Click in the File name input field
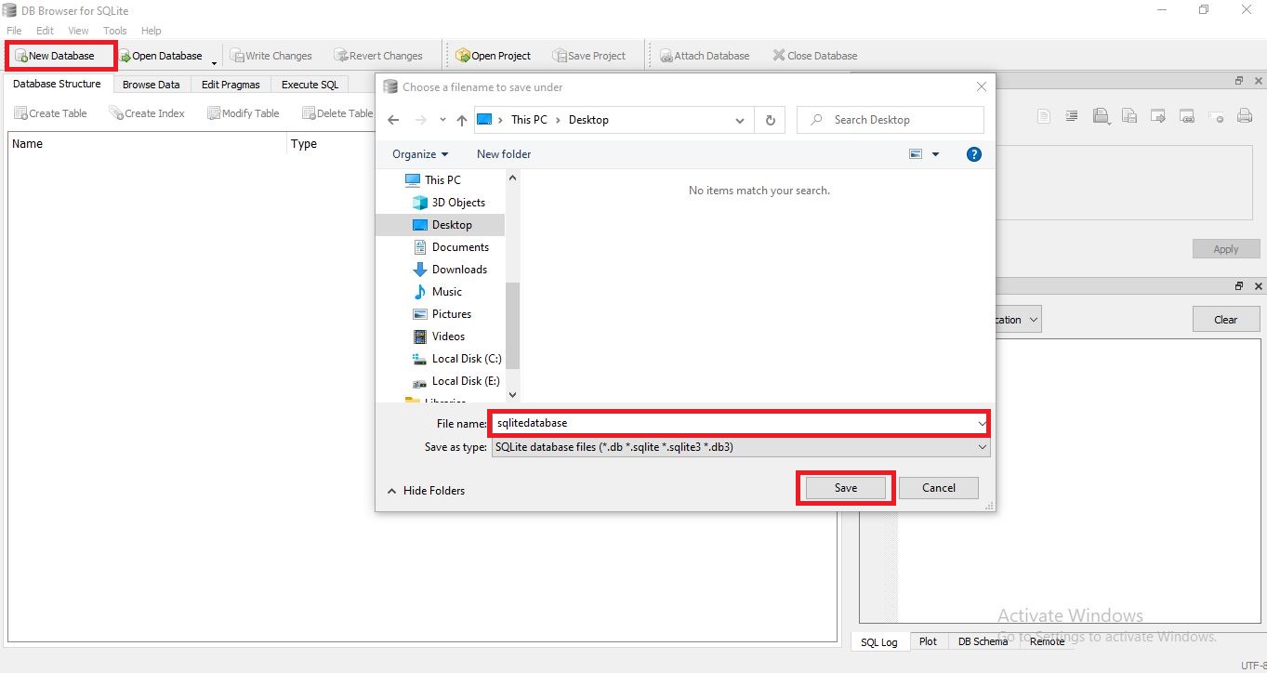This screenshot has height=673, width=1267. coord(740,423)
